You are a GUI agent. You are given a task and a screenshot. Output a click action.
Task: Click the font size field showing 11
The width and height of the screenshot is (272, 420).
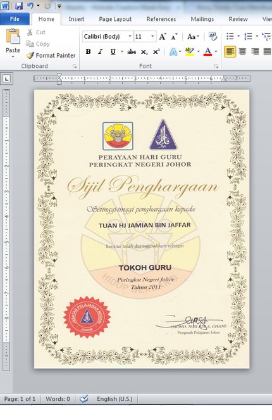(x=141, y=37)
